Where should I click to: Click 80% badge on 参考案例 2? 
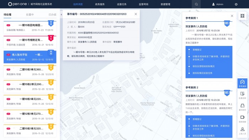(227, 93)
